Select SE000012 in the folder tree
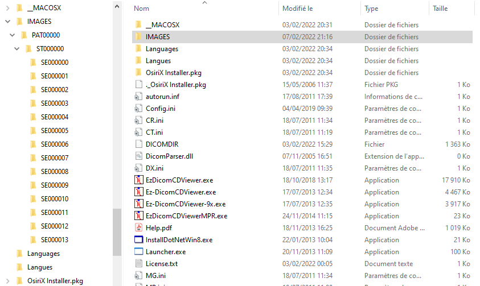This screenshot has height=286, width=480. (x=55, y=226)
